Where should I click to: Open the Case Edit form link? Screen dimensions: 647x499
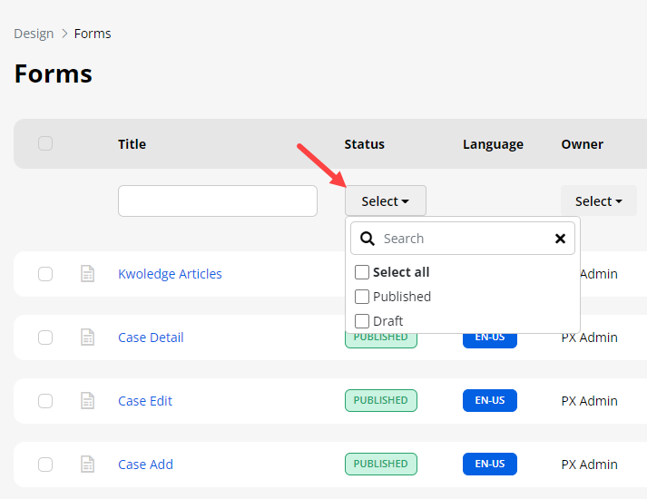point(145,401)
